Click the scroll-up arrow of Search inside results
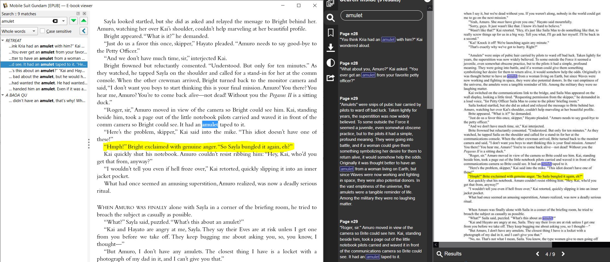This screenshot has width=610, height=262. (x=430, y=8)
